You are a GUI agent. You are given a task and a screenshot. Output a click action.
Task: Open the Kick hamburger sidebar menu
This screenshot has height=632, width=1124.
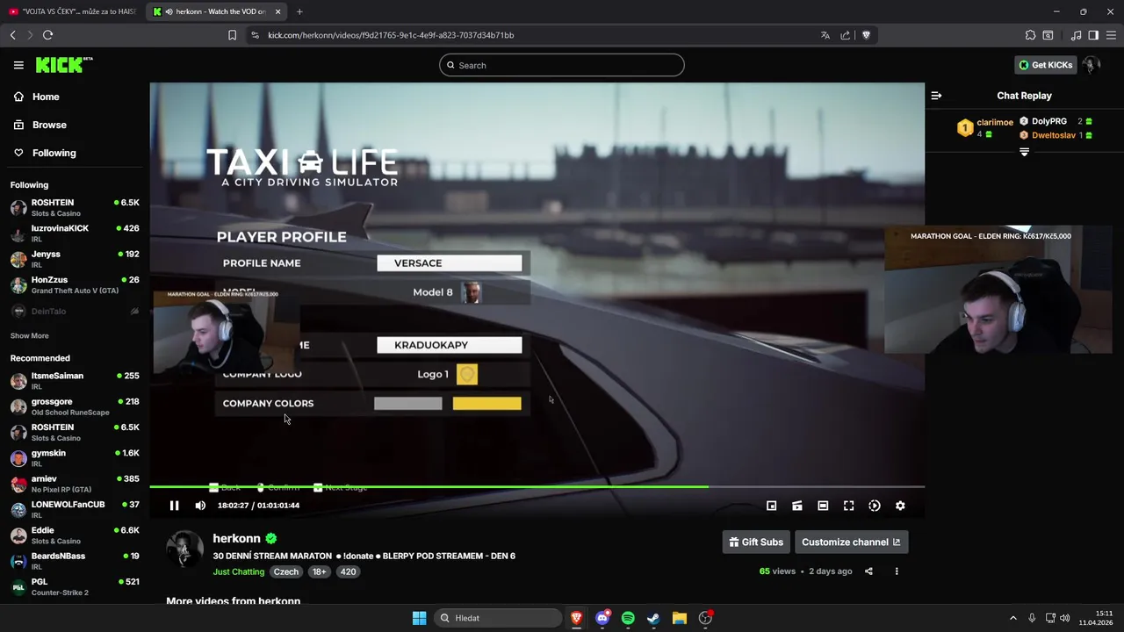pyautogui.click(x=18, y=65)
